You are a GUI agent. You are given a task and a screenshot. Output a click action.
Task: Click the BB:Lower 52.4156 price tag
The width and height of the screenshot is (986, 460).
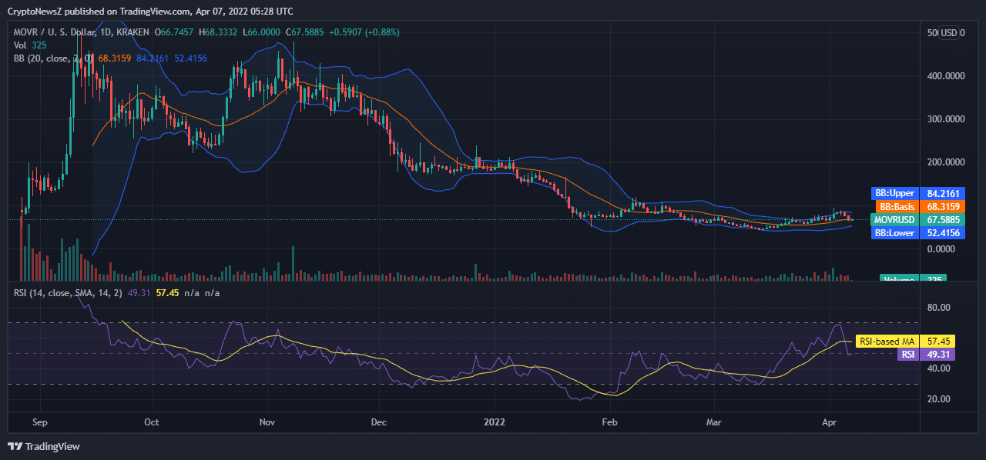[x=917, y=232]
